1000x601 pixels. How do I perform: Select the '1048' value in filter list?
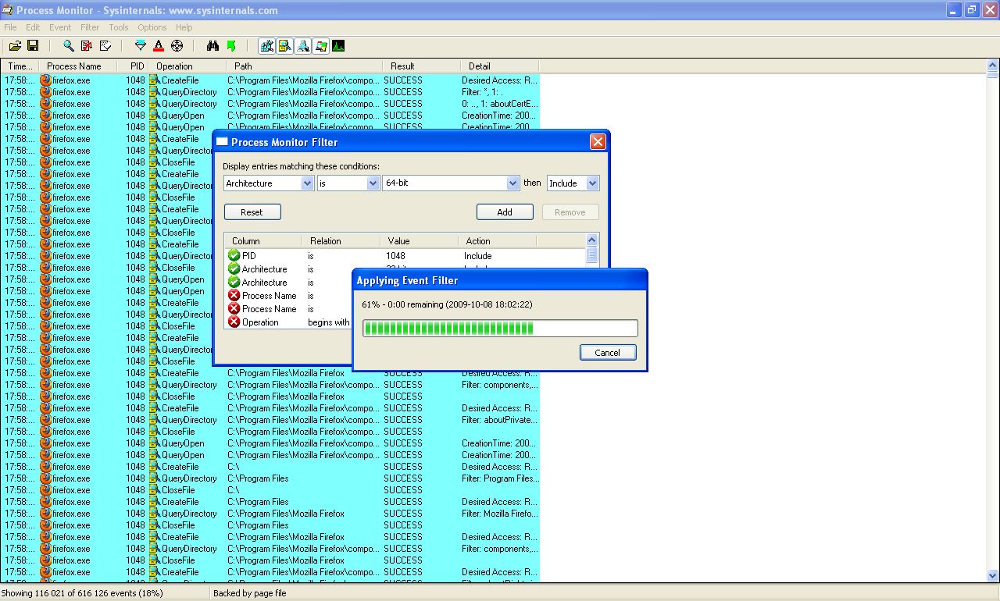click(395, 256)
